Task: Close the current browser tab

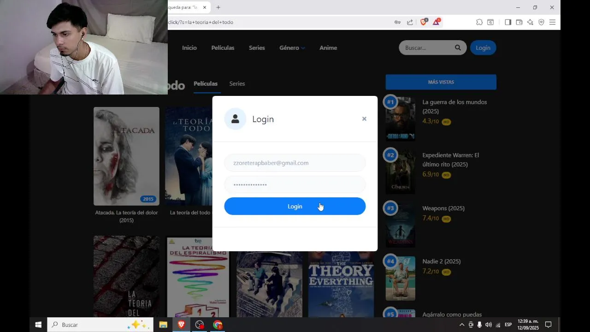Action: point(205,7)
